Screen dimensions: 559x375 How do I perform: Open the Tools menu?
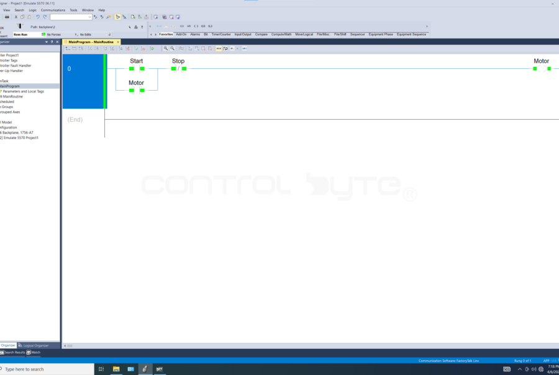coord(73,10)
